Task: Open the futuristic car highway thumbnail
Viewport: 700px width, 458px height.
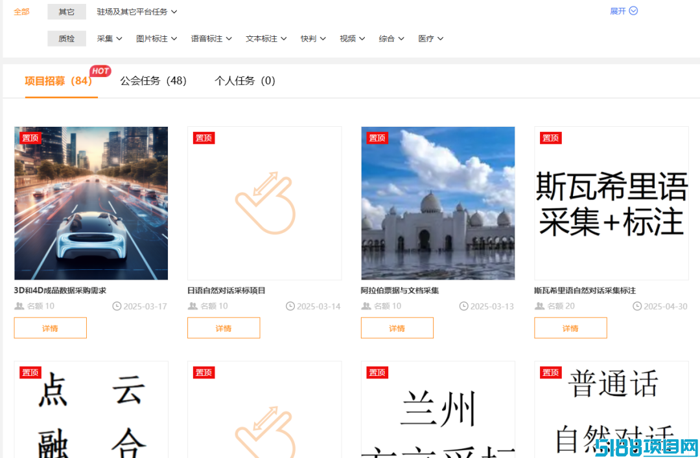Action: point(91,203)
